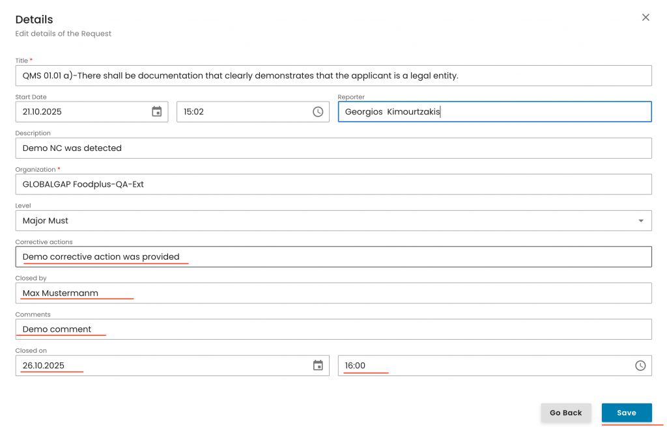Focus the Reporter field with Georgios Kimourtzakis
This screenshot has height=436, width=667.
(x=494, y=112)
